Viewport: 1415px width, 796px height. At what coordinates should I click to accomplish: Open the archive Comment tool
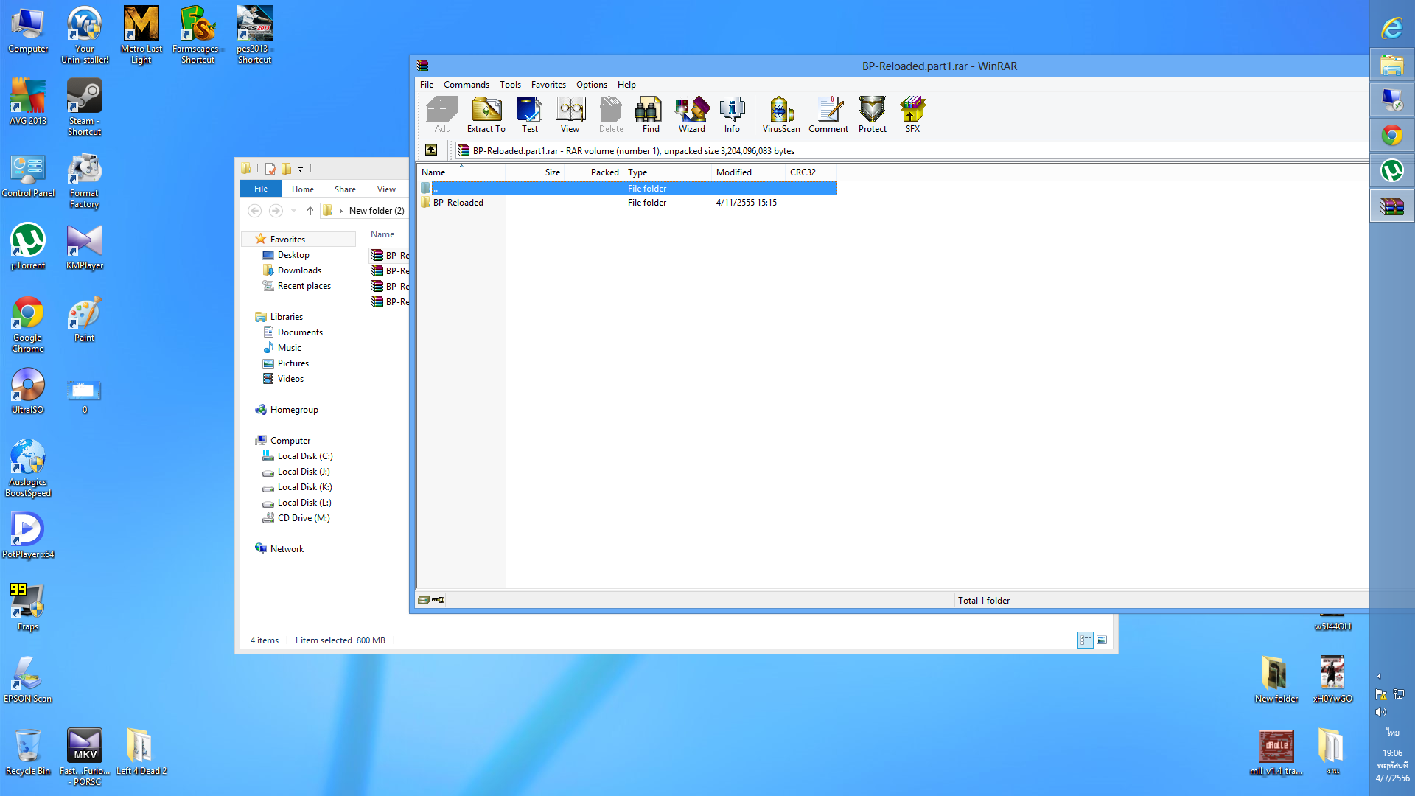tap(828, 114)
